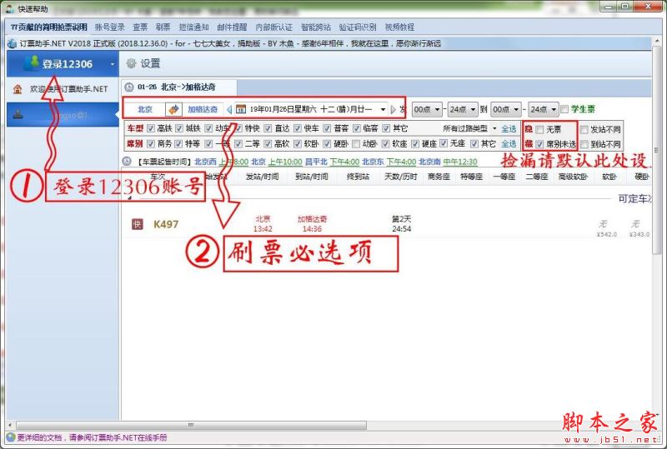Toggle the 特快 checkbox
This screenshot has height=449, width=667.
pos(238,128)
